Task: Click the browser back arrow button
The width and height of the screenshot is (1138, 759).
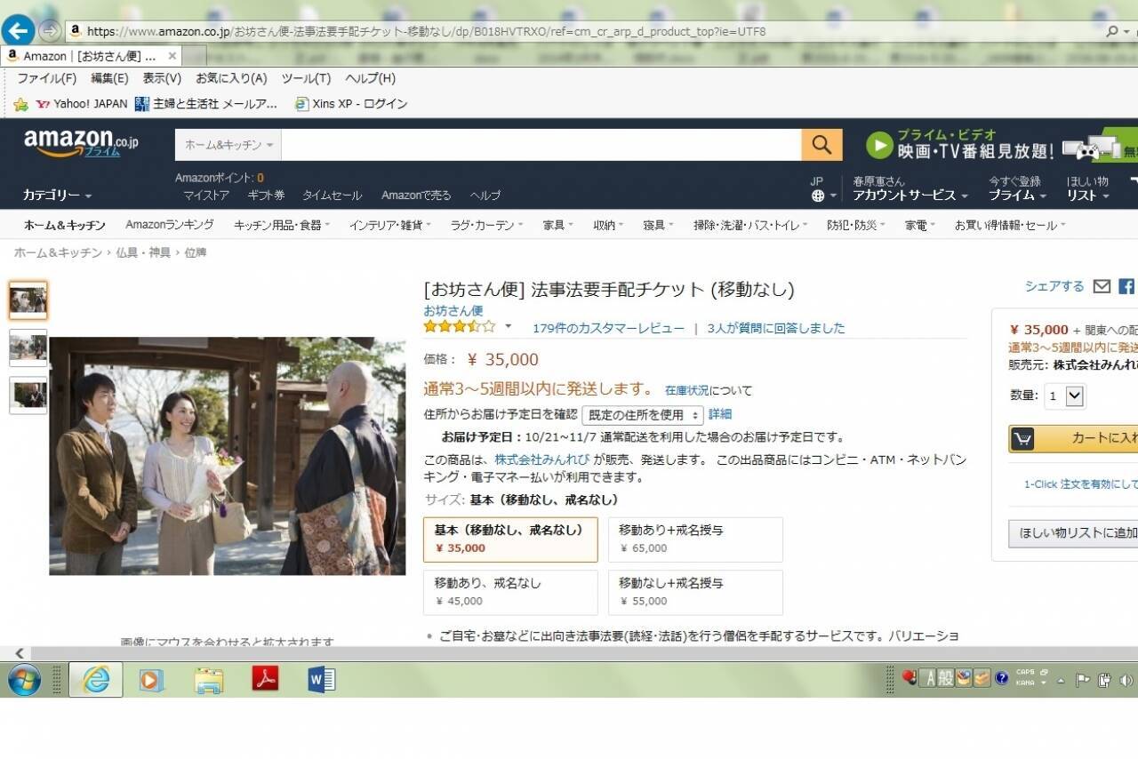Action: coord(18,31)
